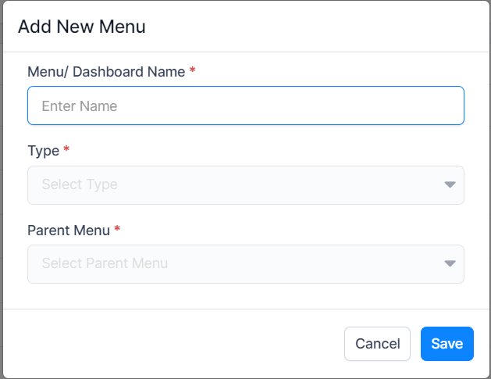Image resolution: width=491 pixels, height=379 pixels.
Task: Save the new menu
Action: point(447,344)
